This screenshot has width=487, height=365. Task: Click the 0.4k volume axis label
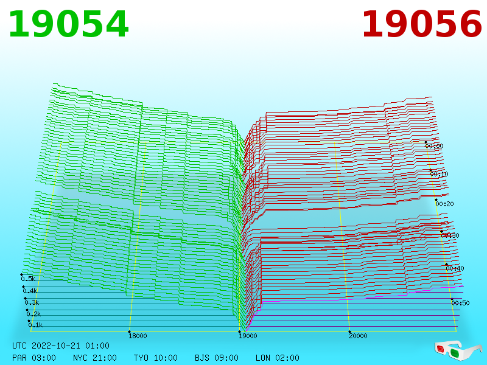click(x=30, y=291)
